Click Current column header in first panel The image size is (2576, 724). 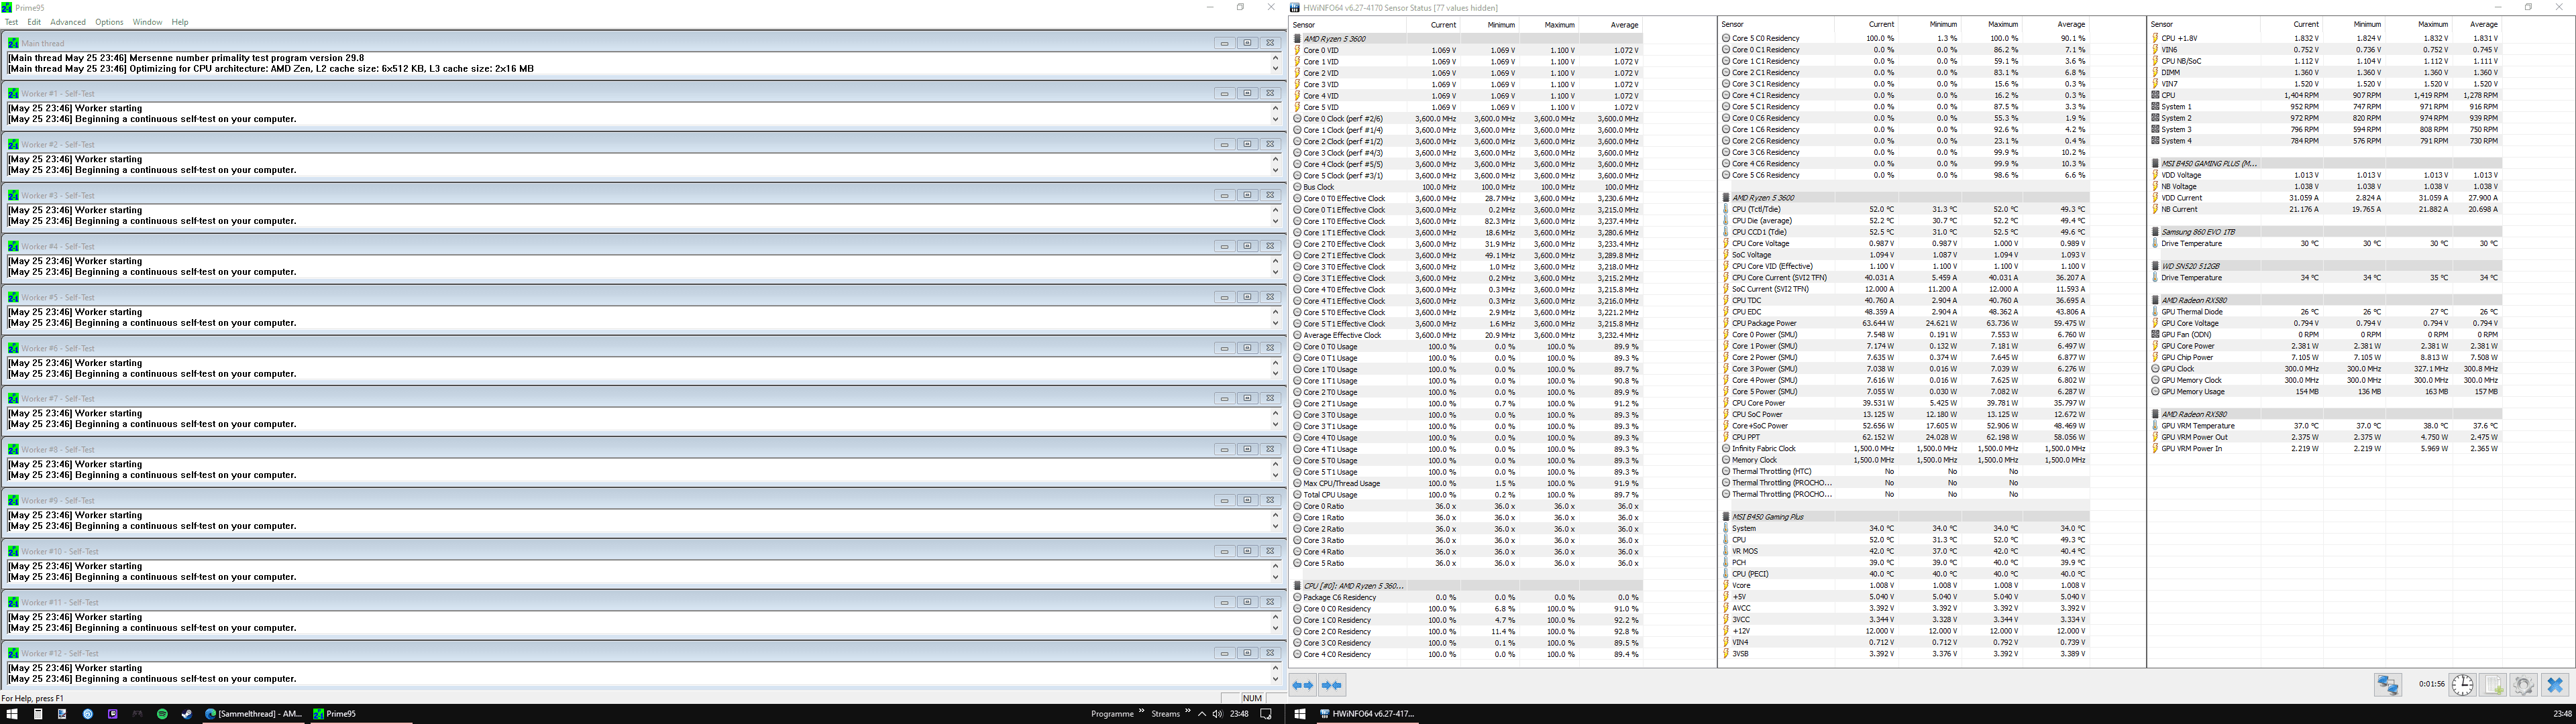point(1433,25)
